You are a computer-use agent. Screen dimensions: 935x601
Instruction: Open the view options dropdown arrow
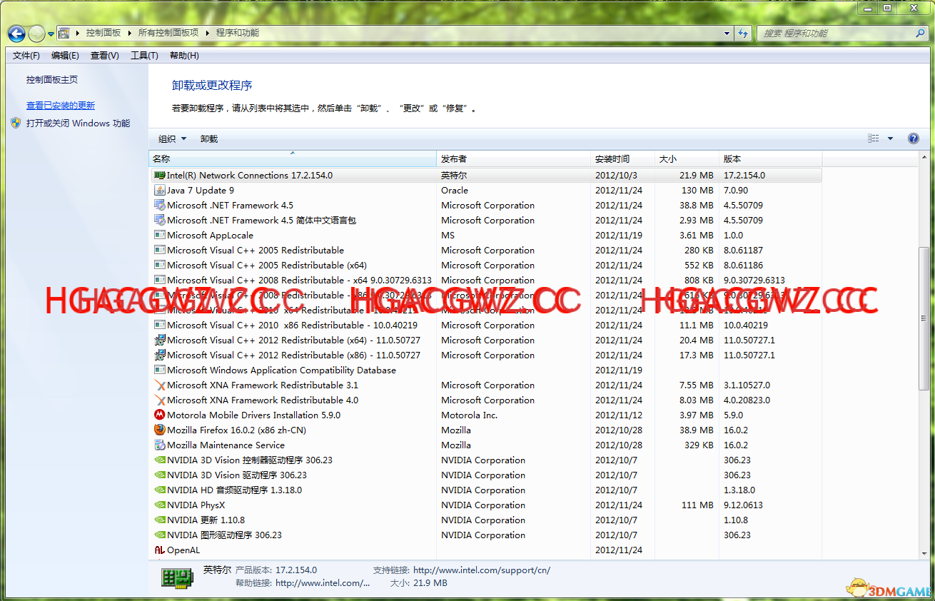pyautogui.click(x=891, y=138)
